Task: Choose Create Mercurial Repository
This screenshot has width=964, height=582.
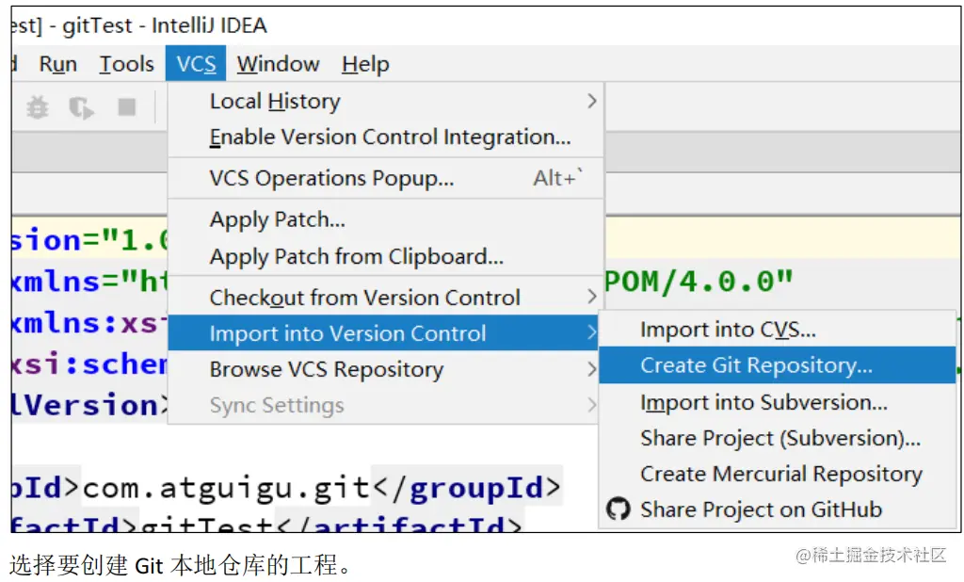Action: 777,474
